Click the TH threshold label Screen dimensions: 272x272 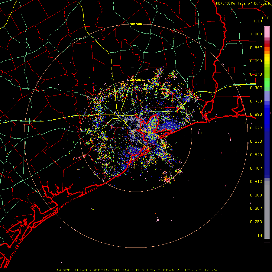(260, 235)
